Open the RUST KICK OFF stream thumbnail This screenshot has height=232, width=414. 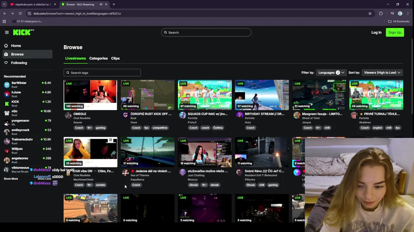(147, 95)
